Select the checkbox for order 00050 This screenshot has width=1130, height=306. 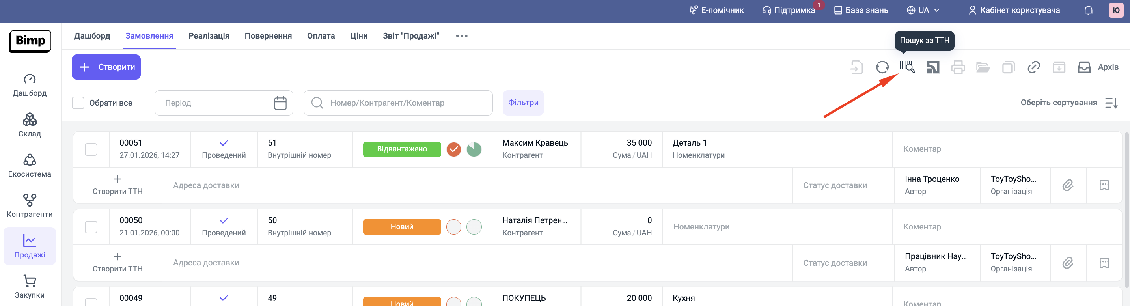pyautogui.click(x=91, y=227)
